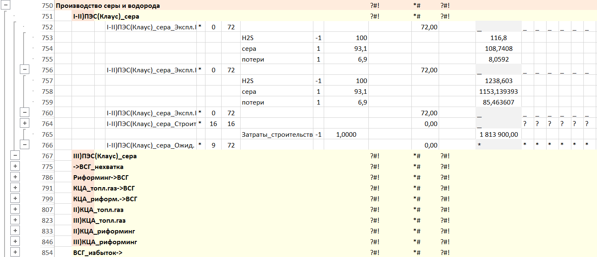Expand the III)КЦА_риформинг group at row 846

point(15,242)
